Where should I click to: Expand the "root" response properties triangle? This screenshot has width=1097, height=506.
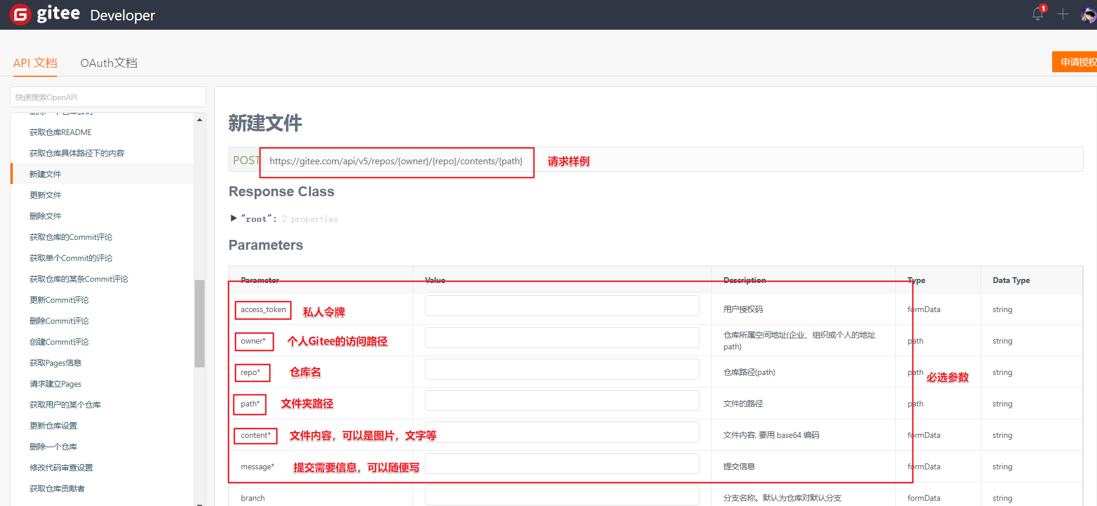coord(234,218)
